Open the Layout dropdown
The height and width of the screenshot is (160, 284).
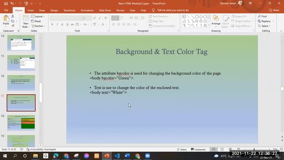[38, 16]
